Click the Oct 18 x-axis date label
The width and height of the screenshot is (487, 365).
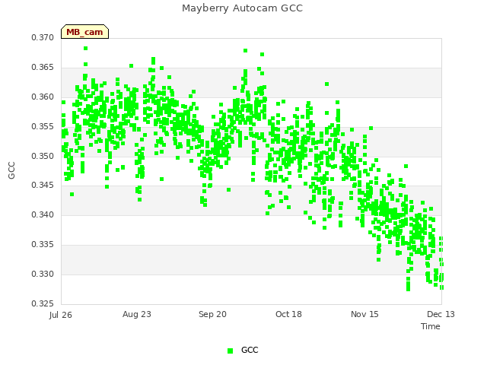coord(288,314)
